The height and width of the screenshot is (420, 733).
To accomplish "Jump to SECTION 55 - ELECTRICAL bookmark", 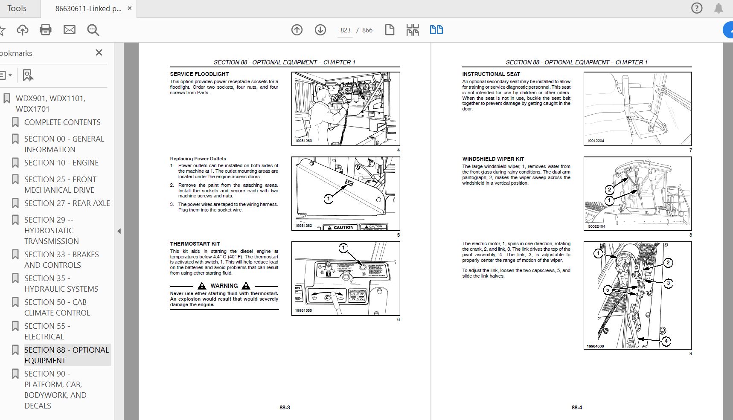I will click(47, 331).
